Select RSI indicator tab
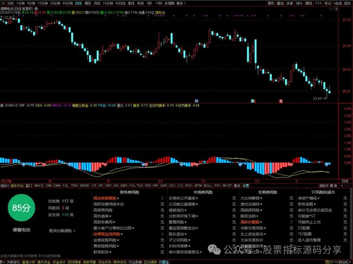 pyautogui.click(x=148, y=185)
